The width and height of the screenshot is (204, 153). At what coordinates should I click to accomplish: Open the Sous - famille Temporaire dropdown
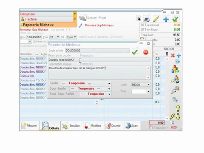109,89
